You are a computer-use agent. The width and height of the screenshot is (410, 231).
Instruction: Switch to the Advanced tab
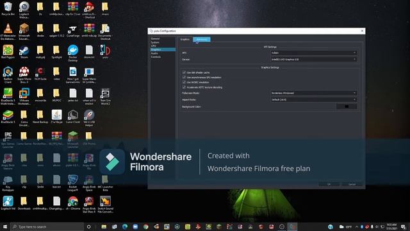pos(202,39)
